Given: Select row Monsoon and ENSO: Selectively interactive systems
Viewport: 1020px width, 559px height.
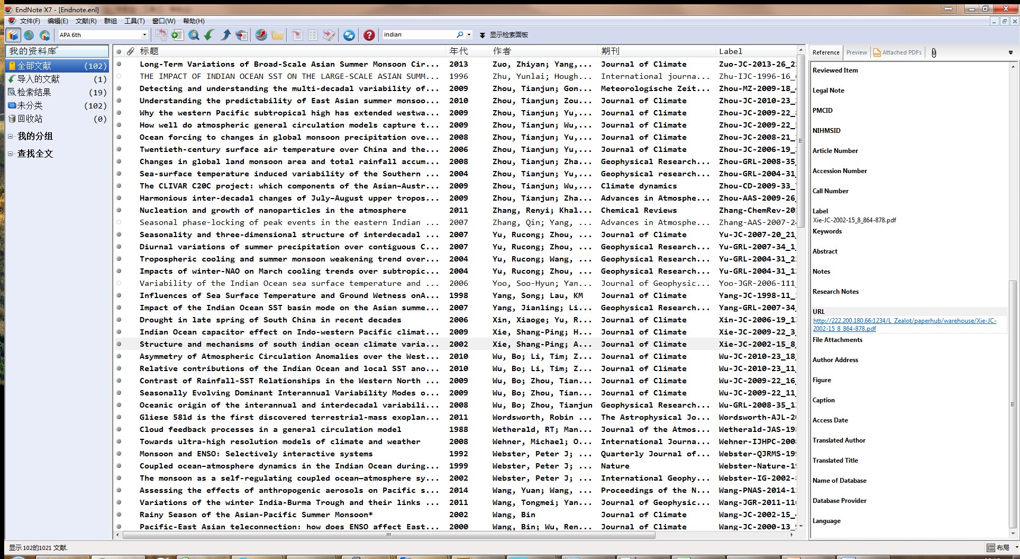Looking at the screenshot, I should (x=456, y=454).
